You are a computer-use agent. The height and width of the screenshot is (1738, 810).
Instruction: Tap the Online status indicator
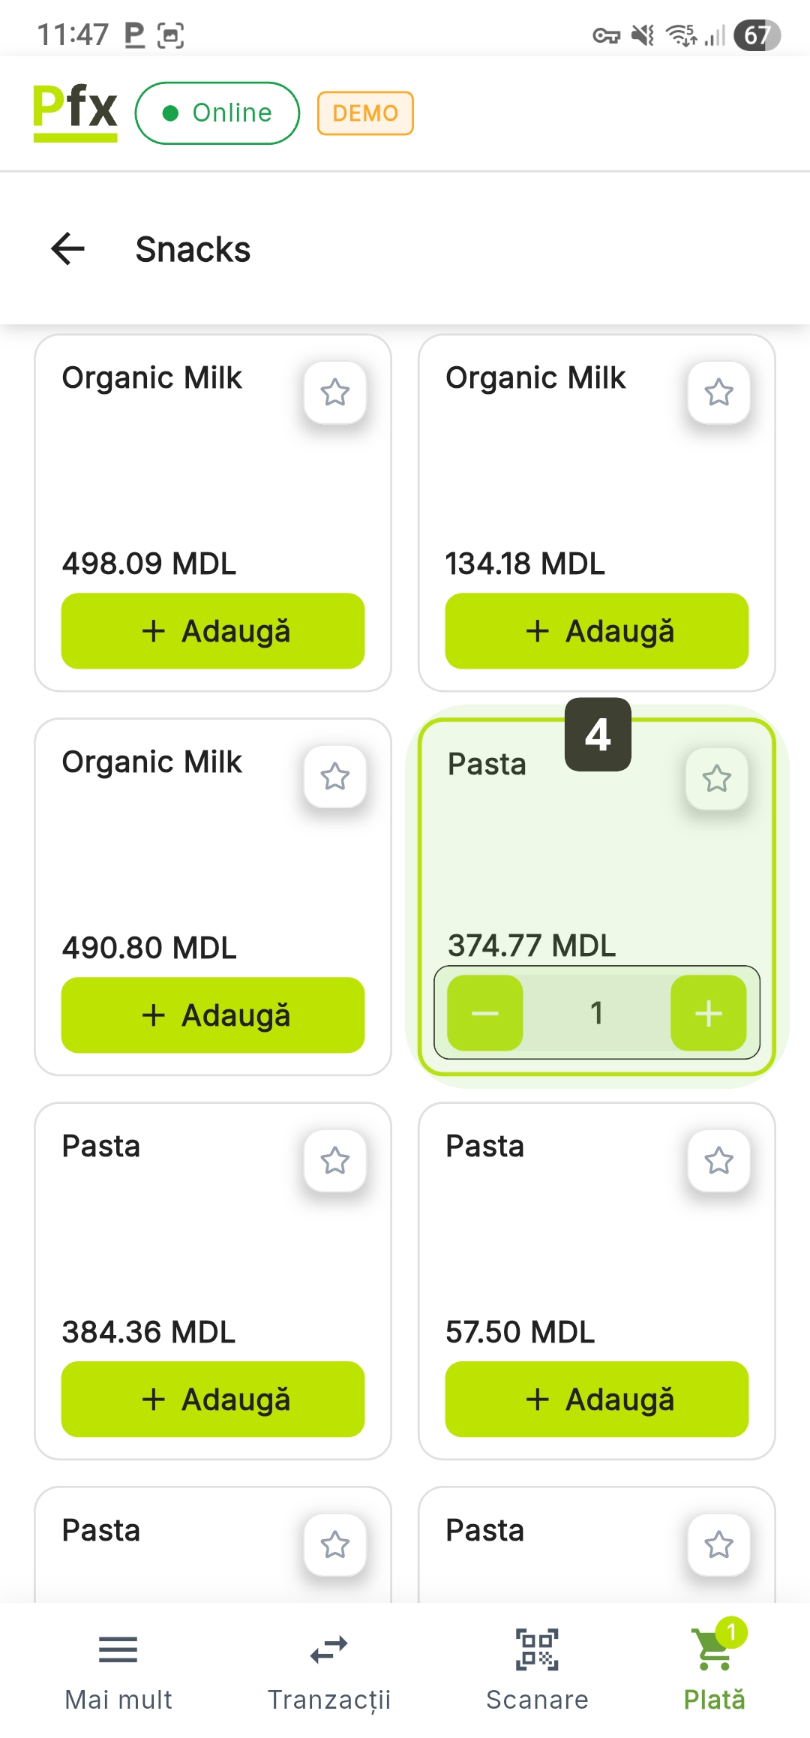217,113
